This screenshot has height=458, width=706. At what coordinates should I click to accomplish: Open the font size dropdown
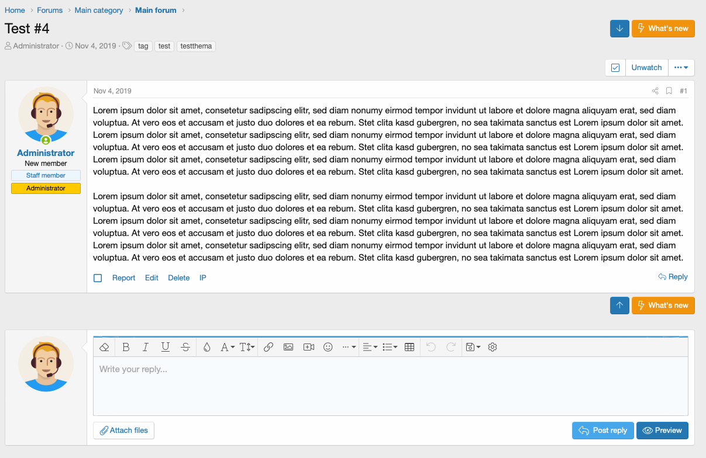click(x=247, y=347)
